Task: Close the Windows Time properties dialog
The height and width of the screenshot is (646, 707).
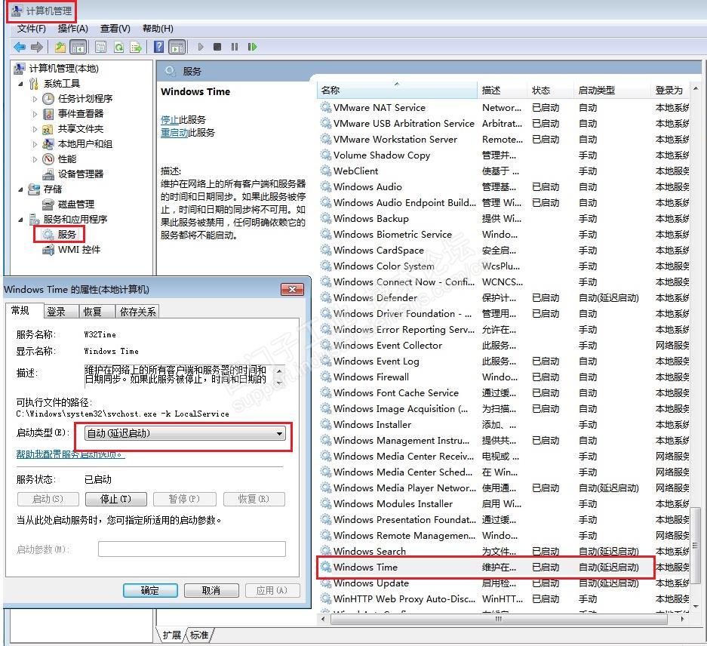Action: click(x=292, y=290)
